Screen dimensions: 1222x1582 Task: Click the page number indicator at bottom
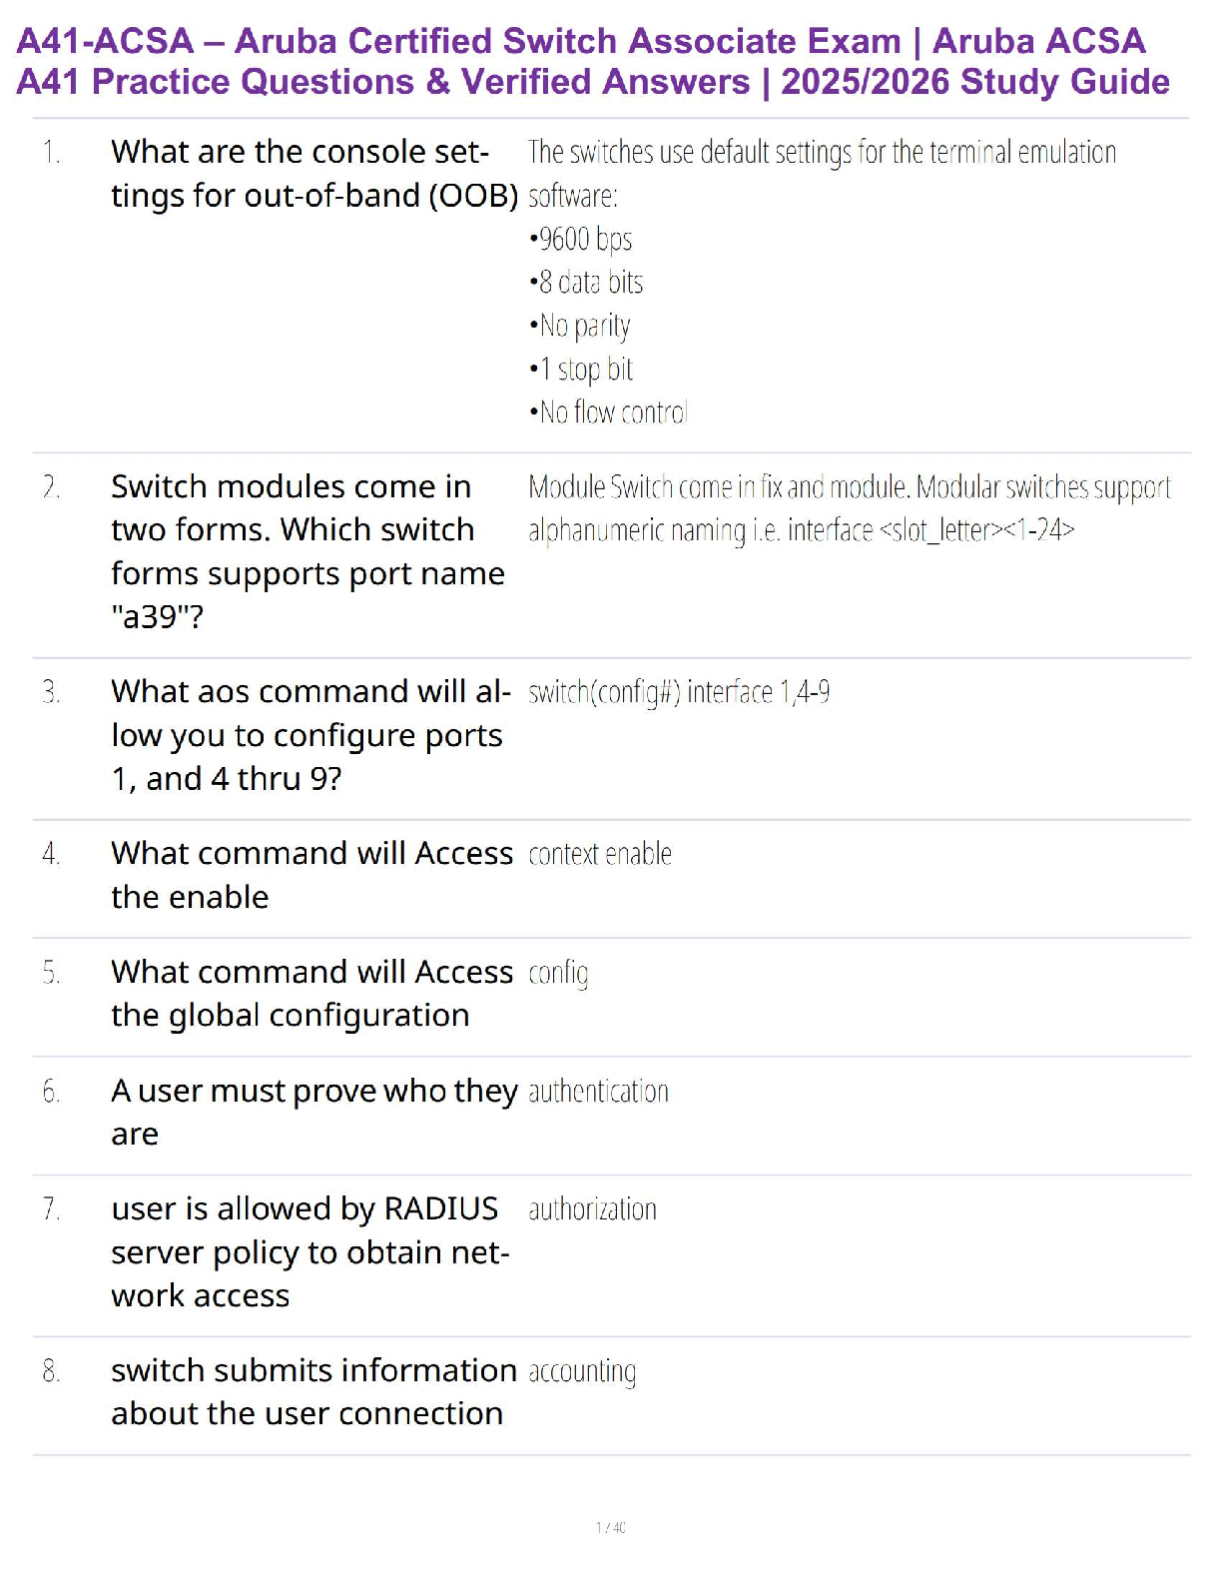(x=611, y=1527)
